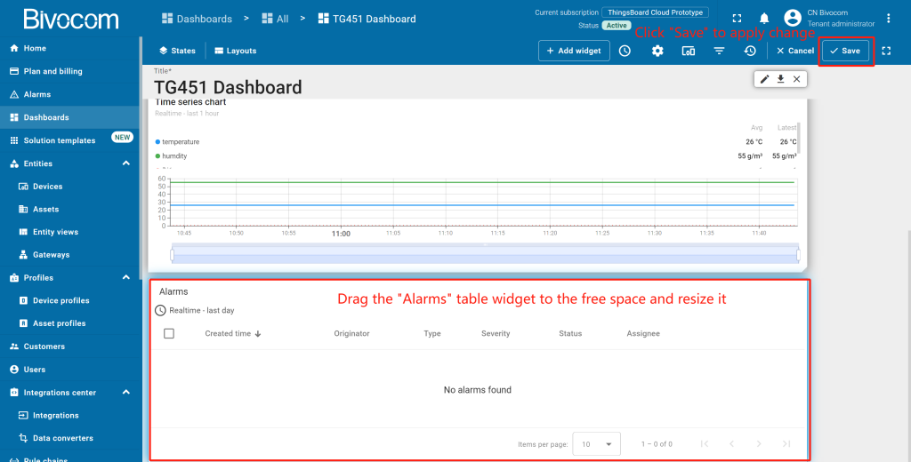Open Customers in sidebar
This screenshot has height=462, width=911.
click(69, 346)
